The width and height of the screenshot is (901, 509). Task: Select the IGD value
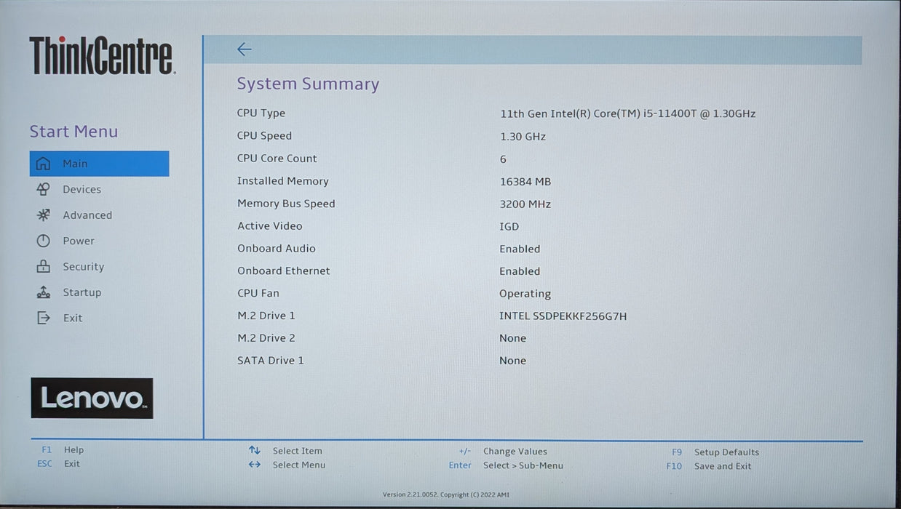pos(509,227)
